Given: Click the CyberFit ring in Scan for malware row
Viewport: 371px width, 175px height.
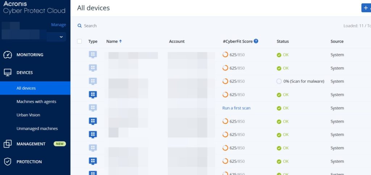Looking at the screenshot, I should 225,81.
